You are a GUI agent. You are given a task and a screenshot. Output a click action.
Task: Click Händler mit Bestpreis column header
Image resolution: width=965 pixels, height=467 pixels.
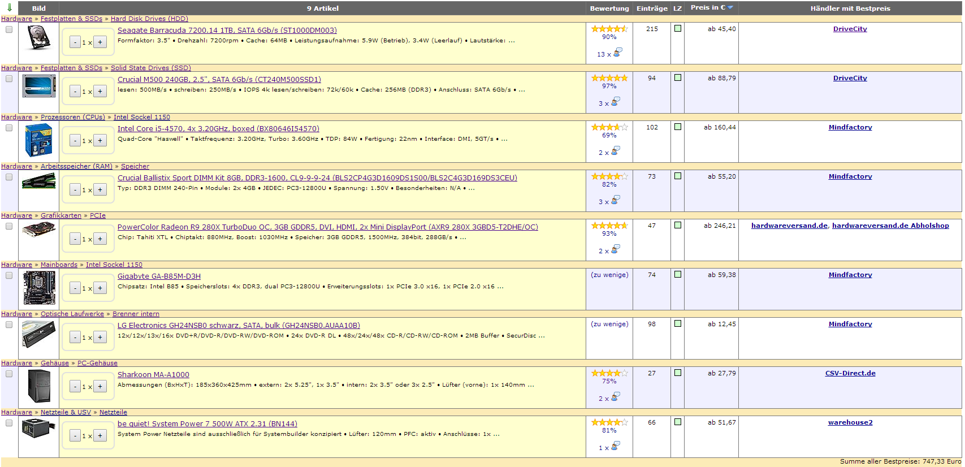(x=850, y=8)
